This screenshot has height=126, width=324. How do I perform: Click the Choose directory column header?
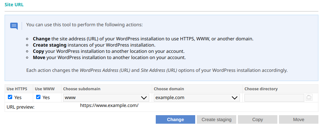coord(261,89)
